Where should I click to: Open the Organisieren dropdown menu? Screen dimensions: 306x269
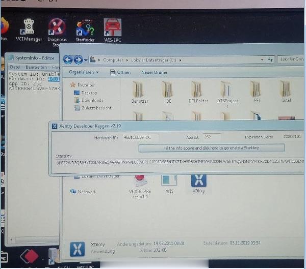pyautogui.click(x=84, y=72)
